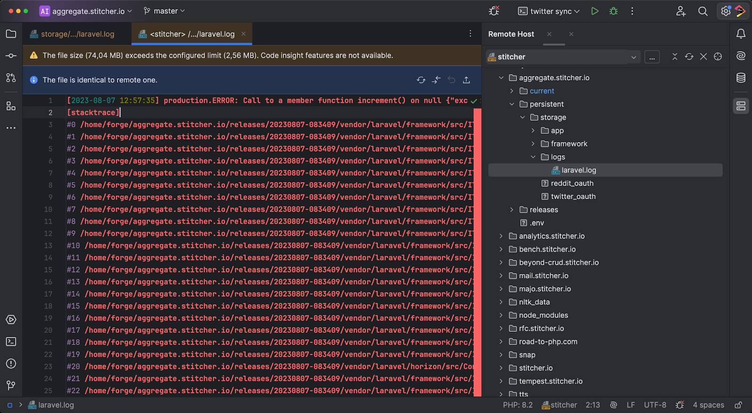This screenshot has width=752, height=413.
Task: Close the <stitcher> laravel.log tab
Action: pyautogui.click(x=243, y=34)
